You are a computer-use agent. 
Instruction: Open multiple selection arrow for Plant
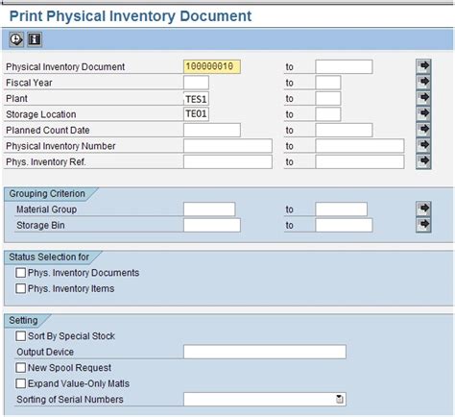click(x=423, y=98)
